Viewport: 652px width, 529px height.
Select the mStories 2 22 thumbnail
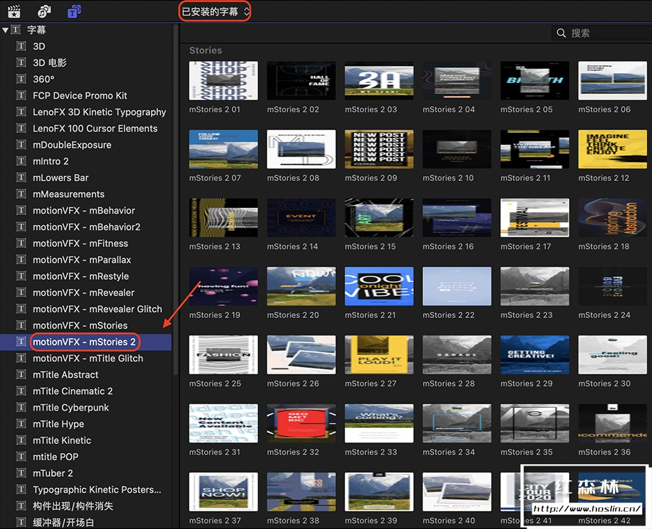pos(456,287)
